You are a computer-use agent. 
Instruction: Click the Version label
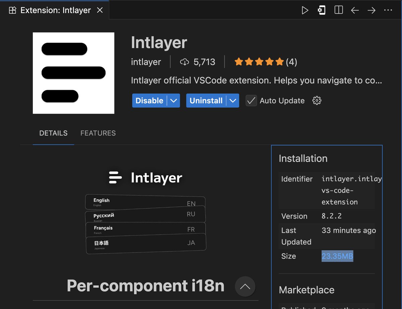294,216
